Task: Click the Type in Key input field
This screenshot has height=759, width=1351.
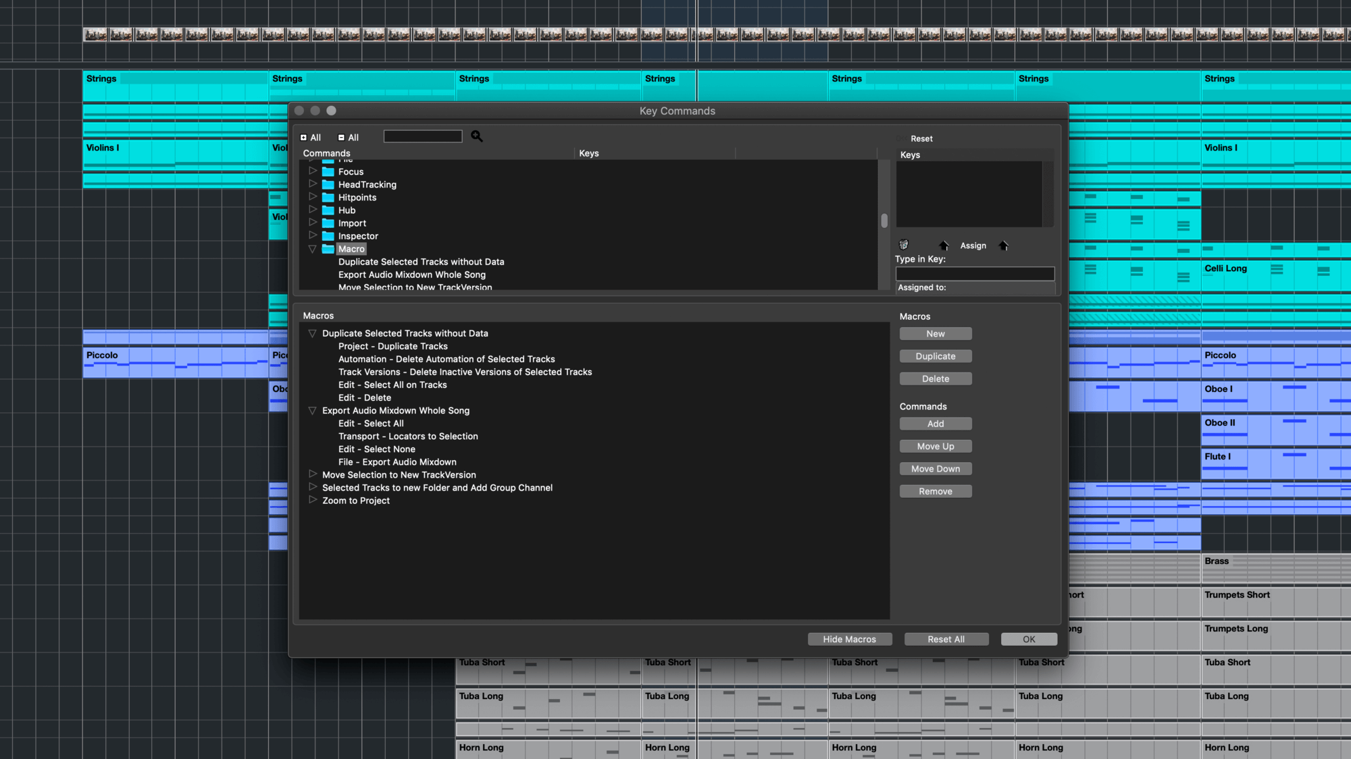Action: [975, 273]
